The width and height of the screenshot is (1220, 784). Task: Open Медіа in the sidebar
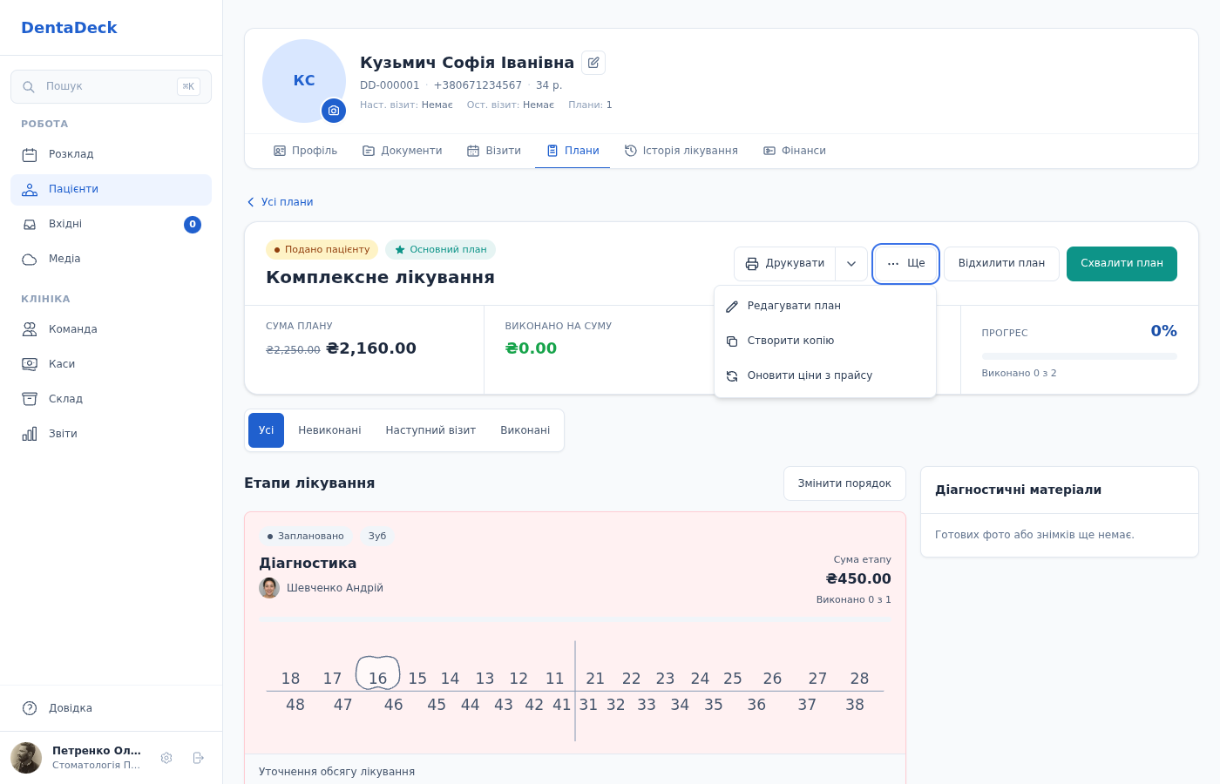pyautogui.click(x=111, y=260)
